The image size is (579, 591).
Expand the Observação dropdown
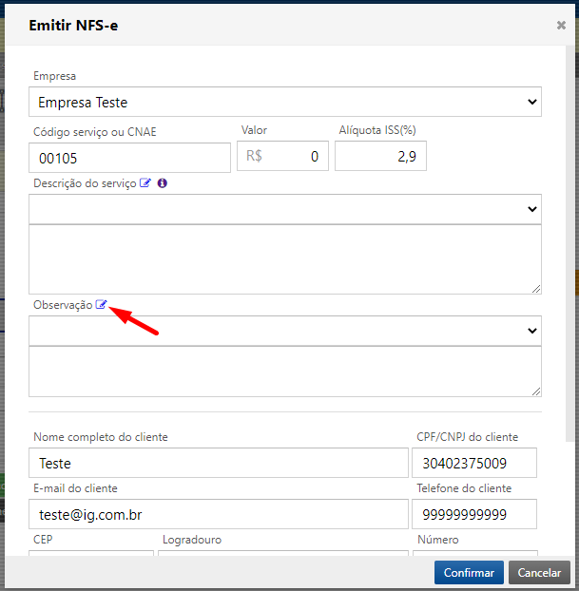285,331
